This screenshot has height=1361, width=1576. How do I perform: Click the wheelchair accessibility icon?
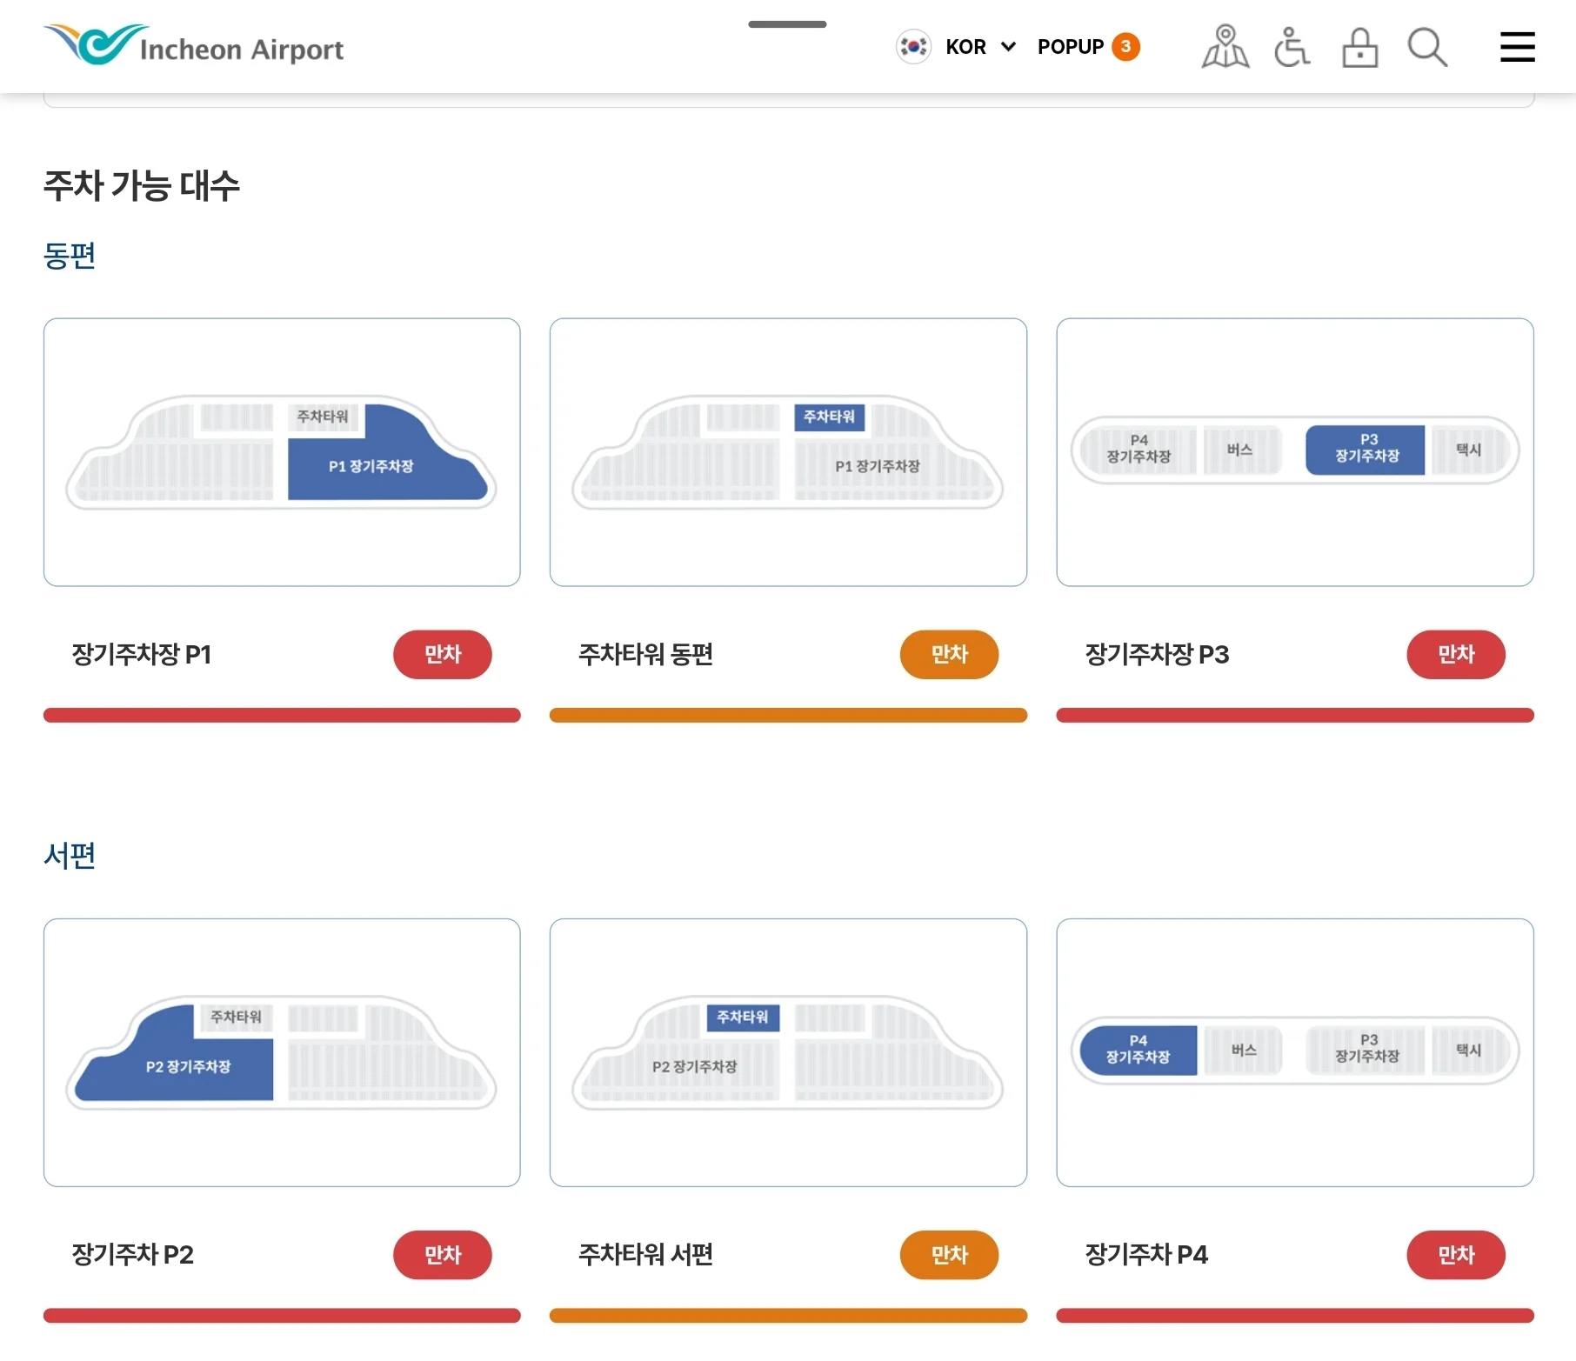click(1292, 47)
